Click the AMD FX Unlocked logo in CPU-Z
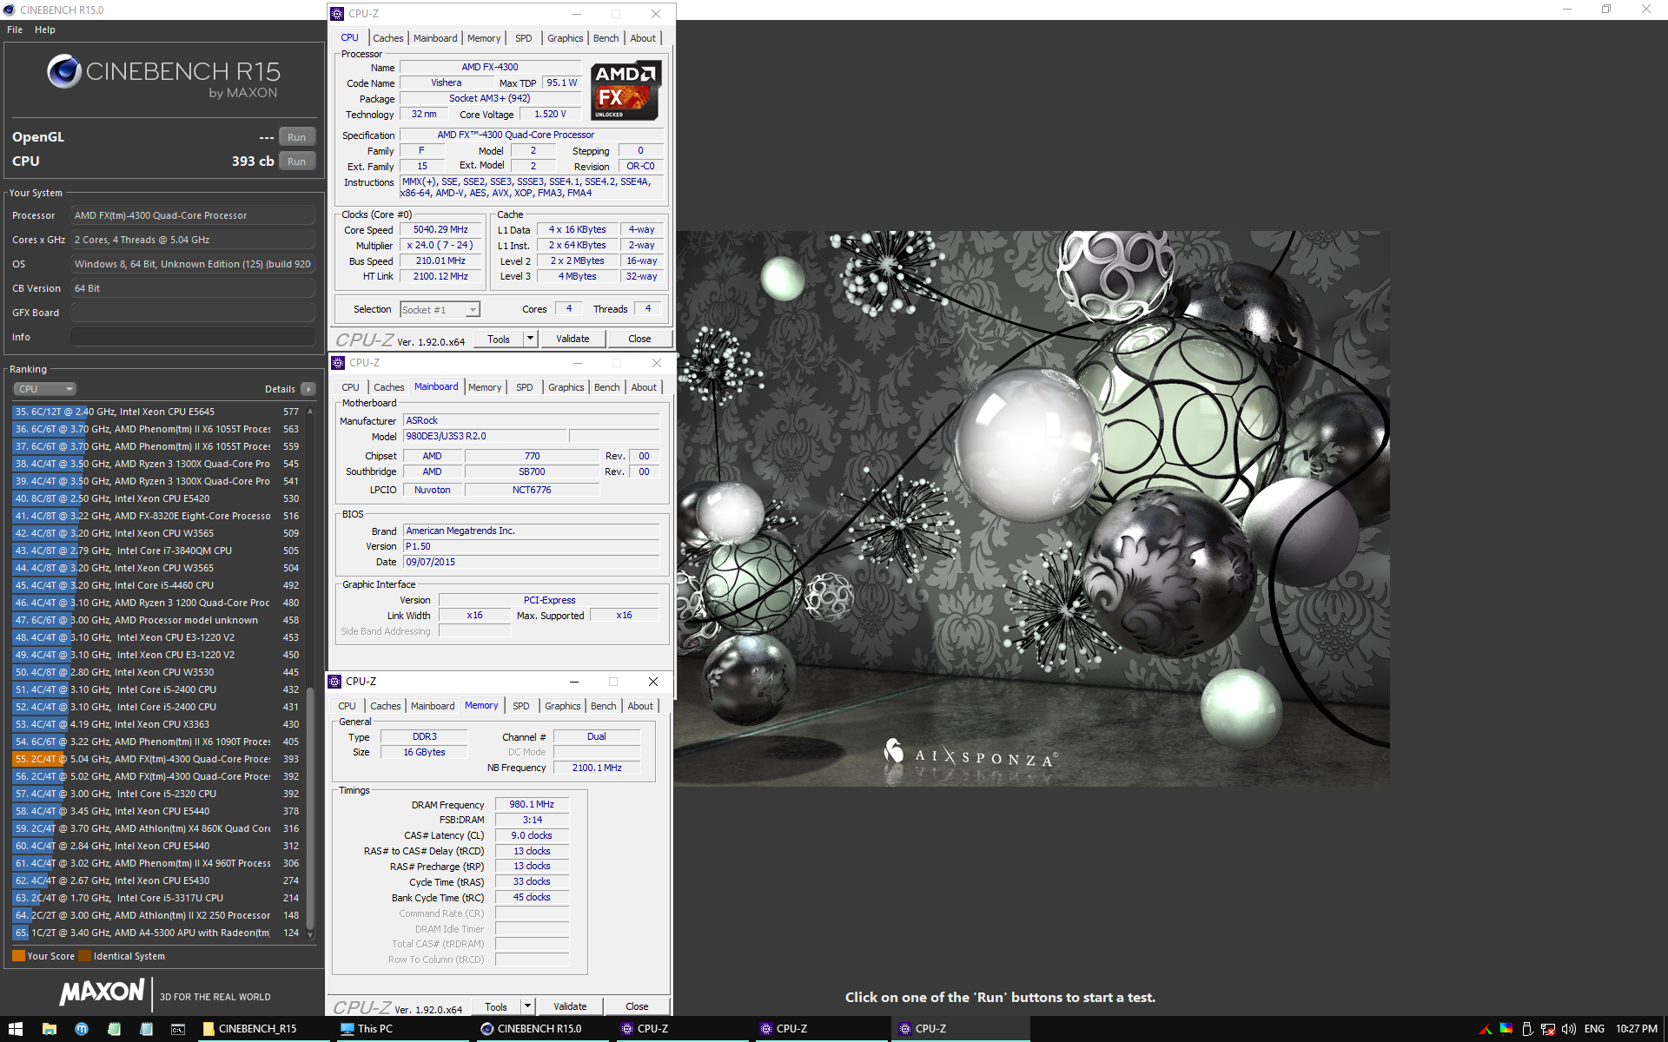The image size is (1668, 1042). pyautogui.click(x=625, y=90)
